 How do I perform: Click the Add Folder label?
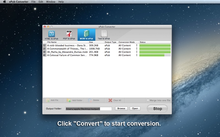pos(77,100)
